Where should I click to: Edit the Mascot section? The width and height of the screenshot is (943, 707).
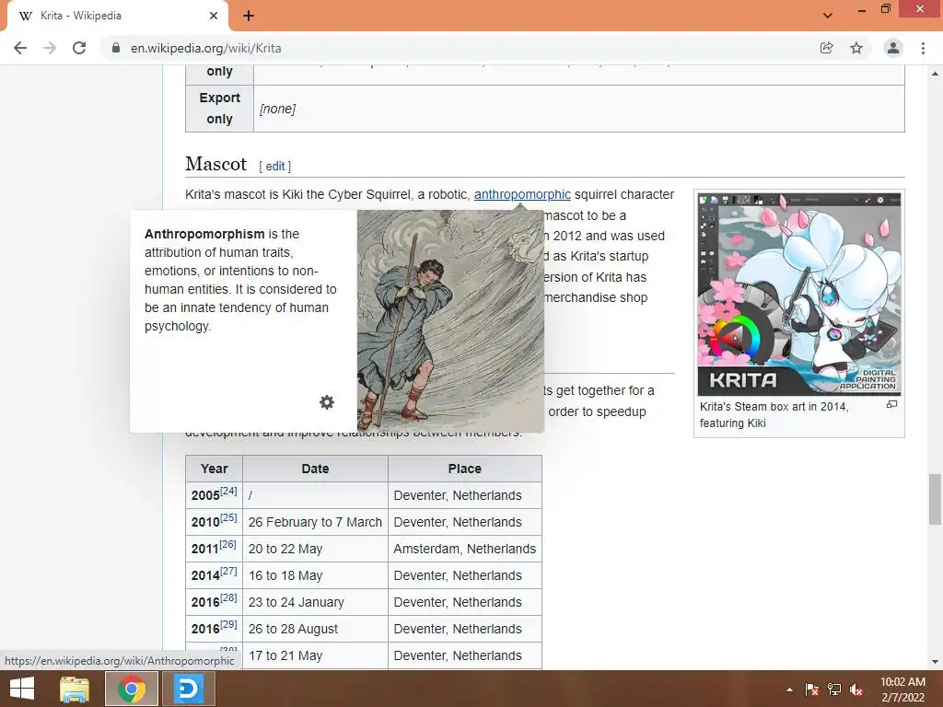pos(274,167)
